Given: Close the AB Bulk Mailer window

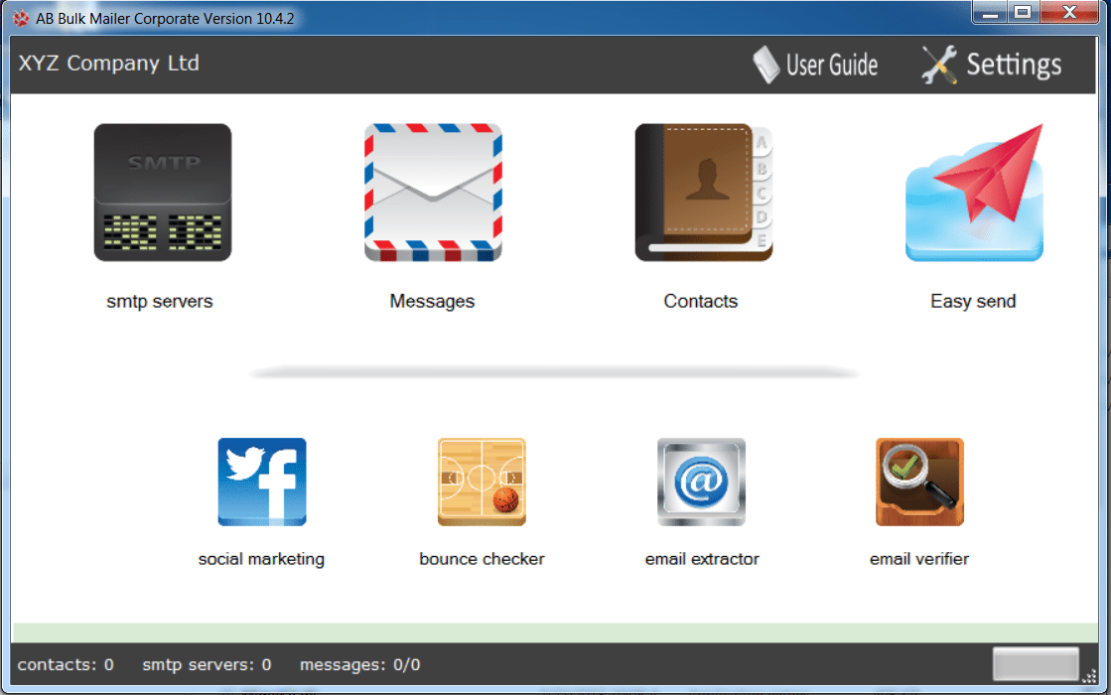Looking at the screenshot, I should click(x=1069, y=13).
